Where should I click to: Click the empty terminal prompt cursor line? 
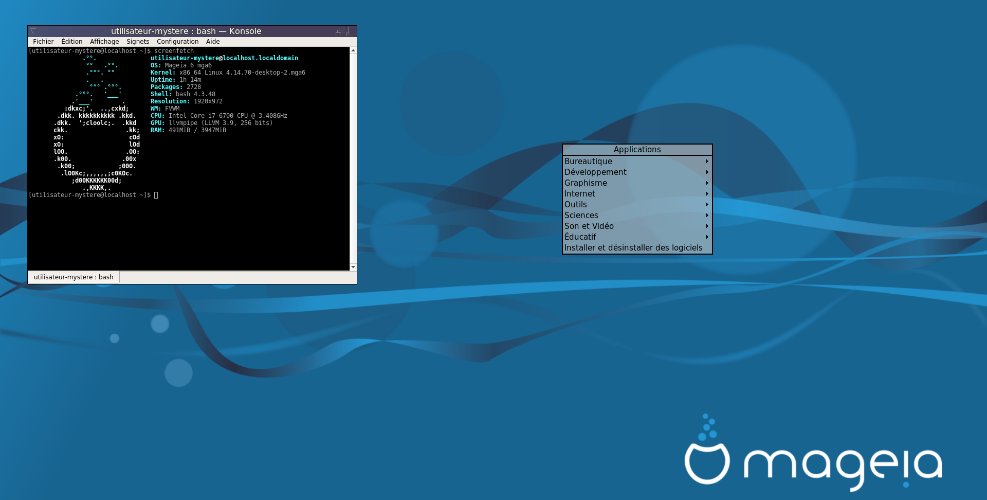coord(94,195)
